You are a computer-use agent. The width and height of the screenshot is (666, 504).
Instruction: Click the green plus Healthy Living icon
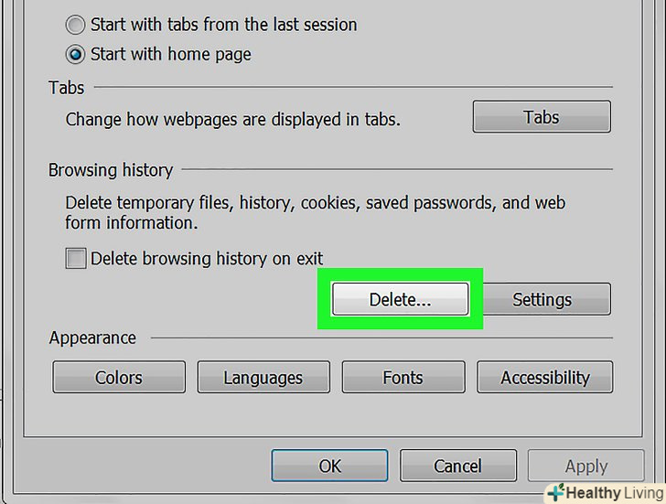tap(555, 492)
